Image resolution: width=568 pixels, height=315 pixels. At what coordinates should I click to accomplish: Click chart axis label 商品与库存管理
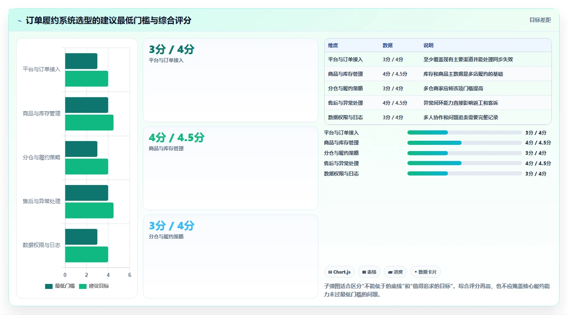[41, 113]
